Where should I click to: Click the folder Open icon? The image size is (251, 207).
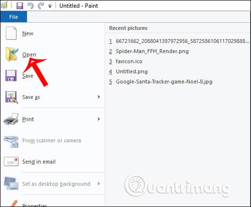point(12,54)
